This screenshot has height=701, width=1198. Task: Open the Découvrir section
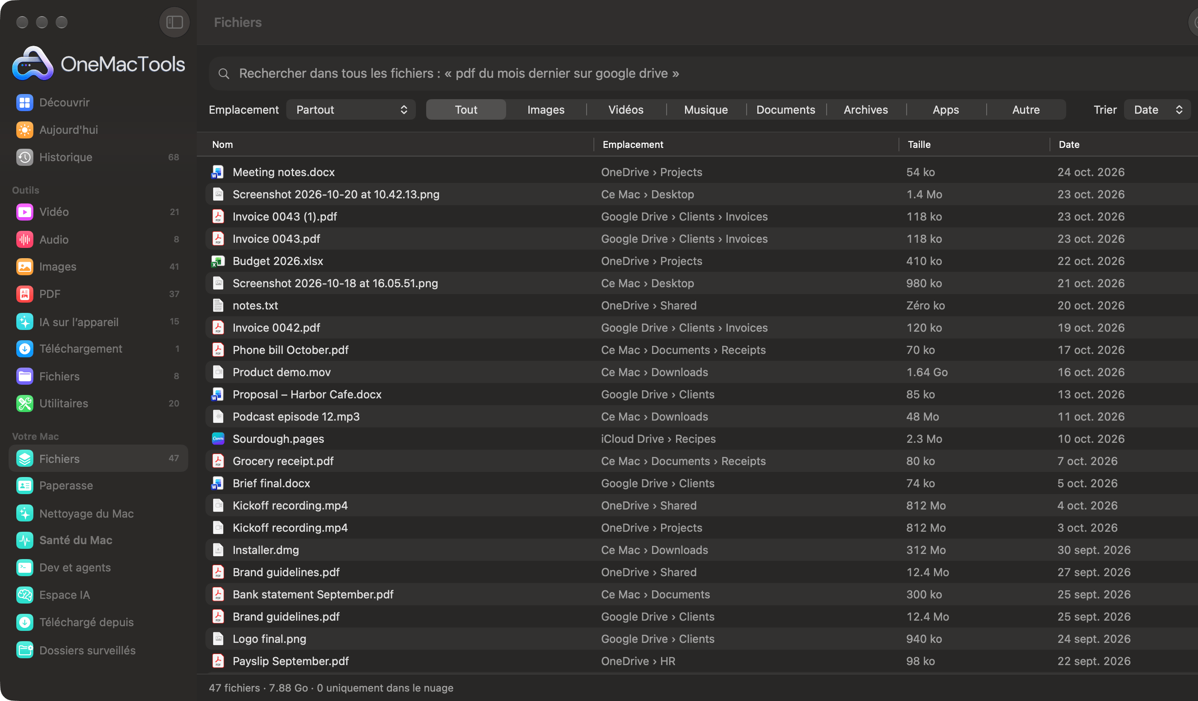98,103
